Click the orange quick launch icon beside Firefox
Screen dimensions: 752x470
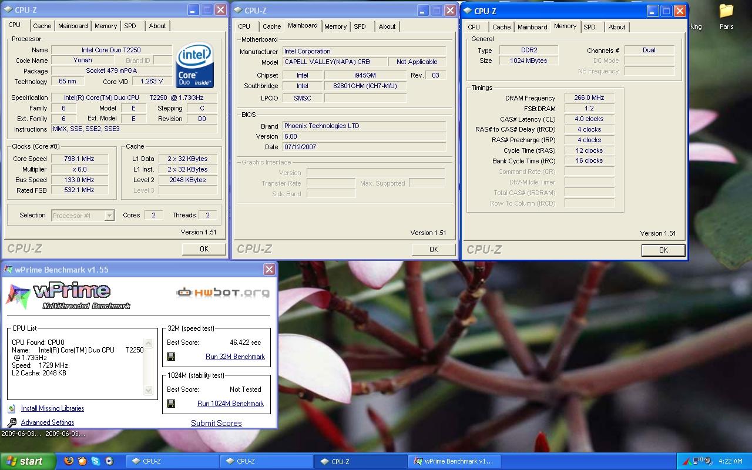[x=82, y=461]
